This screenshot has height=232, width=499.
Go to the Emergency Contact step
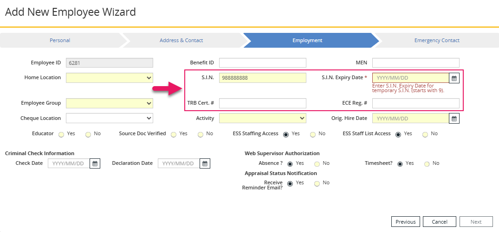click(x=437, y=40)
